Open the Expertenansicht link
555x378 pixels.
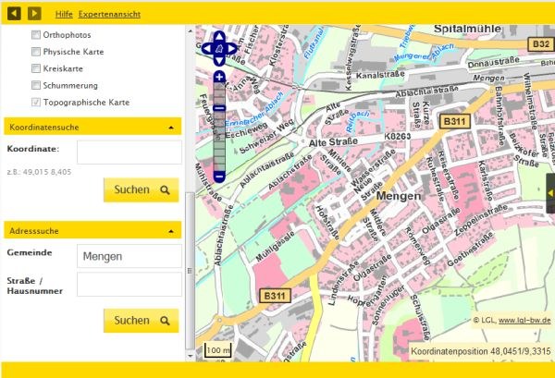click(x=109, y=14)
